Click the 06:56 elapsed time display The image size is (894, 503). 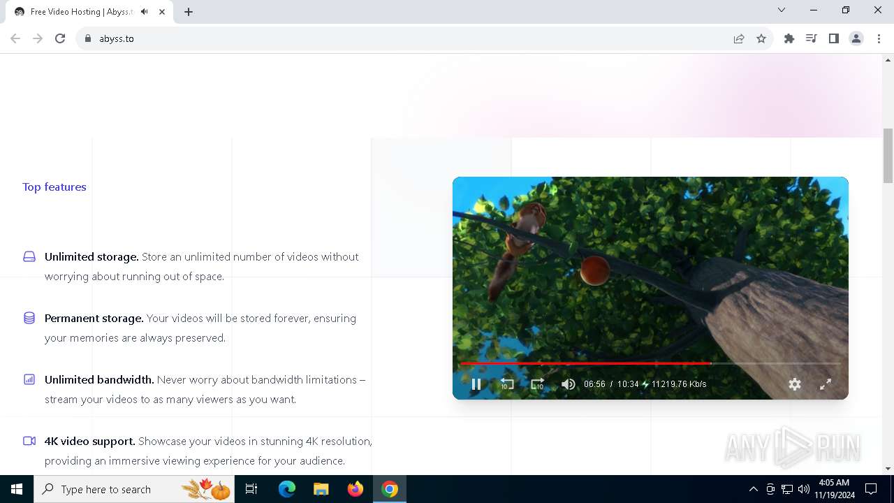[594, 384]
